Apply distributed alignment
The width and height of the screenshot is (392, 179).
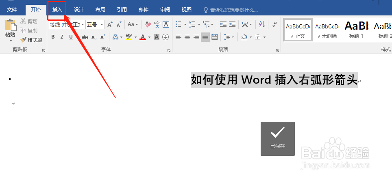pos(214,37)
